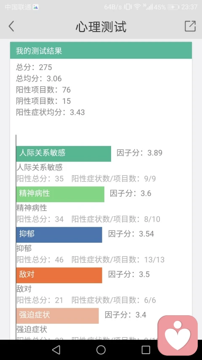This screenshot has width=202, height=360.
Task: Select the orange 敌对 bar
Action: pos(59,275)
